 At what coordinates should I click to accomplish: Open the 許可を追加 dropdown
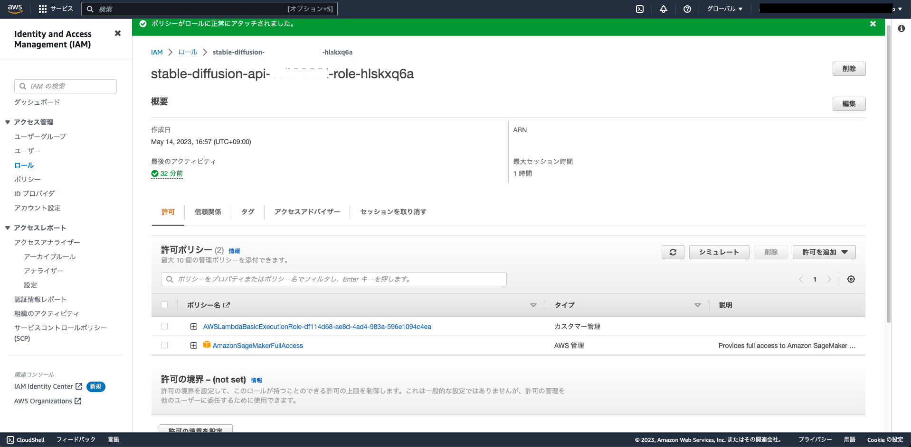[x=824, y=252]
